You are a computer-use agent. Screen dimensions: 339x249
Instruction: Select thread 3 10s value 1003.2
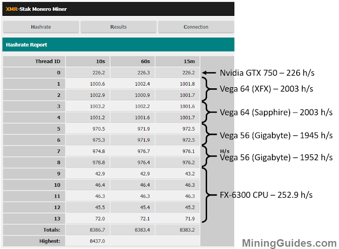click(x=97, y=106)
